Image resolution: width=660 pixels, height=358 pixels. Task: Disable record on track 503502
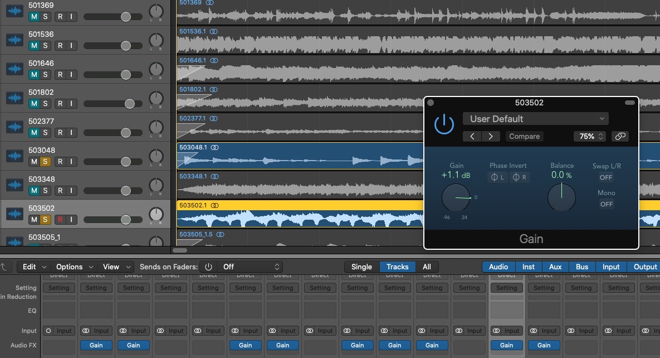[60, 220]
